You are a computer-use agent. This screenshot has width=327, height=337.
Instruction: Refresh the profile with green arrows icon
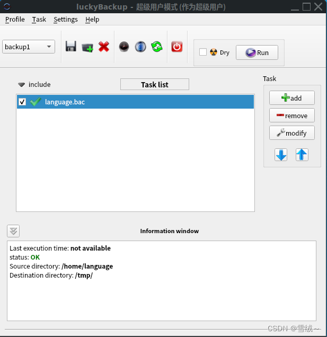pyautogui.click(x=157, y=47)
